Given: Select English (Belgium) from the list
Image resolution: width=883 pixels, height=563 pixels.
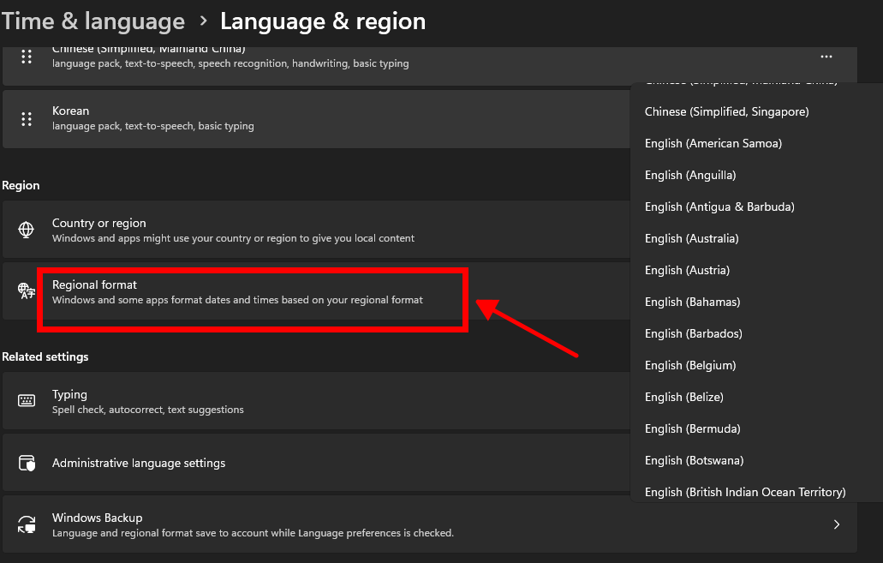Looking at the screenshot, I should [x=689, y=365].
